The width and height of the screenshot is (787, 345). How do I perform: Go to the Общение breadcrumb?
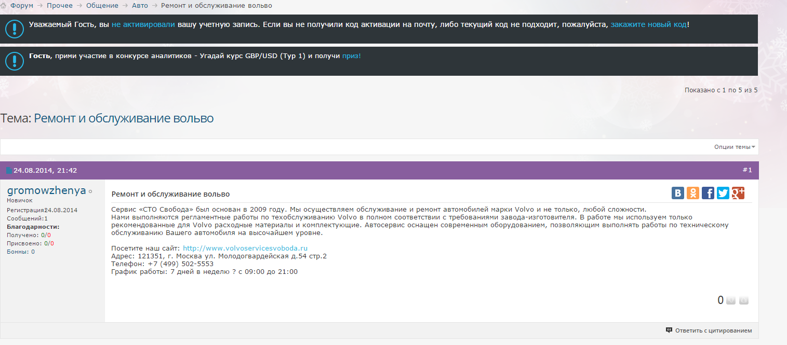pyautogui.click(x=102, y=5)
